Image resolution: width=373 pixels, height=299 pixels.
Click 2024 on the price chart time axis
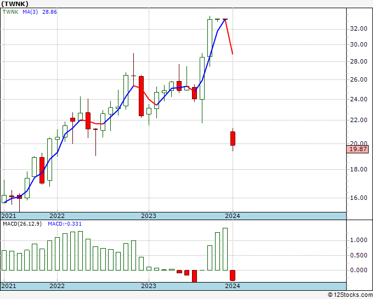point(233,216)
